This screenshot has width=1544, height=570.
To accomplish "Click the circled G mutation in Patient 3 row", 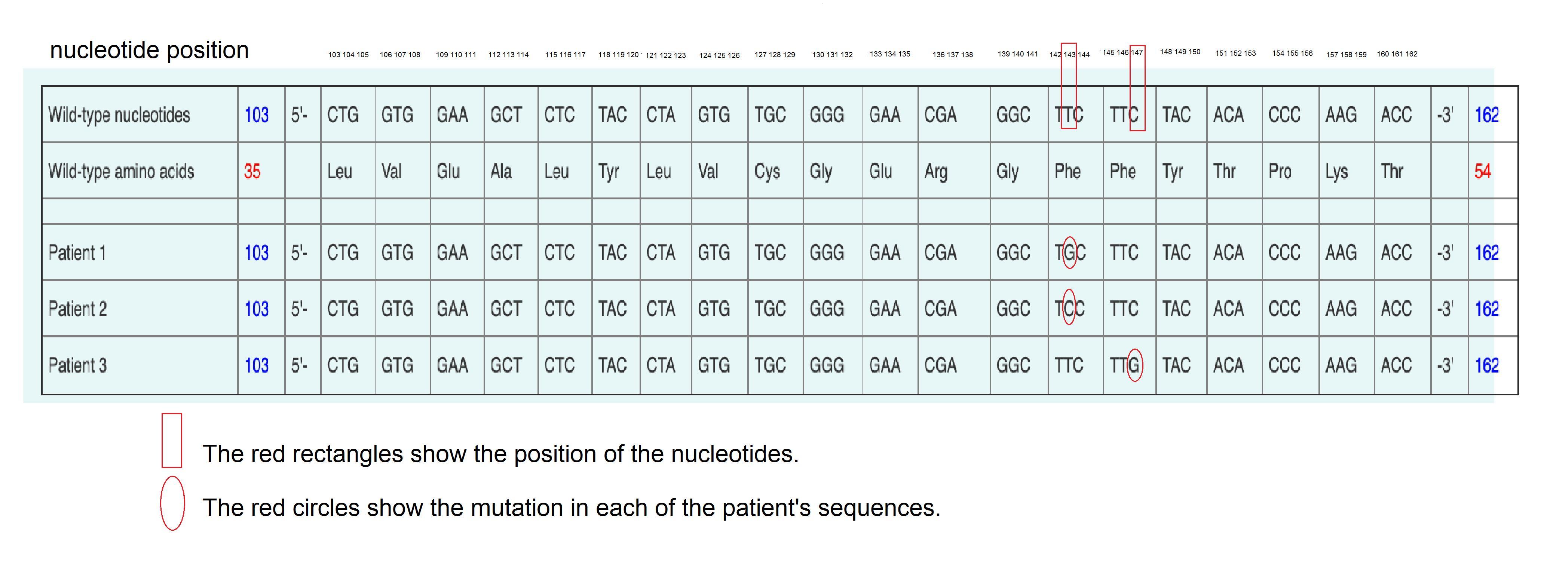I will click(x=1134, y=365).
